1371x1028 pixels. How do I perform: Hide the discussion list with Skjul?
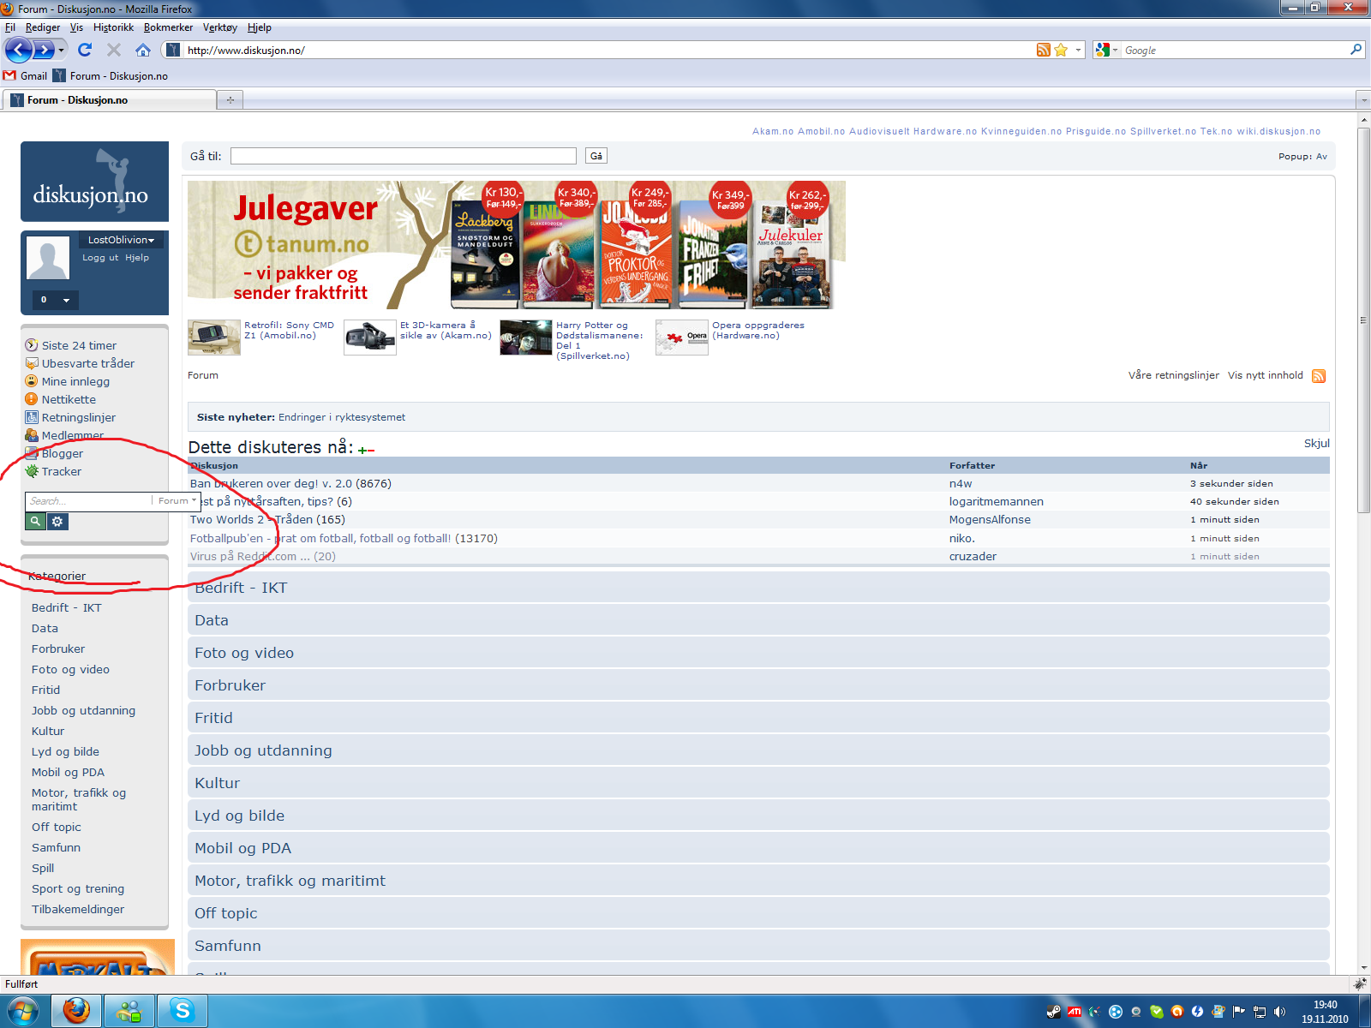[1316, 443]
